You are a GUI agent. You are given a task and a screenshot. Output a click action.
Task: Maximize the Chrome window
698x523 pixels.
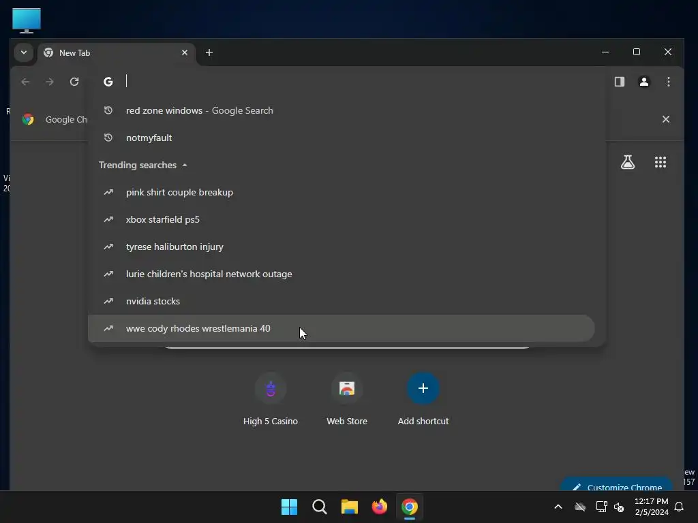click(x=637, y=52)
